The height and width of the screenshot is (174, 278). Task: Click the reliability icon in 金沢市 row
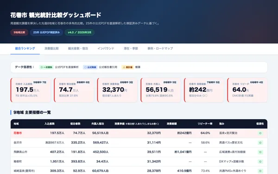260,142
